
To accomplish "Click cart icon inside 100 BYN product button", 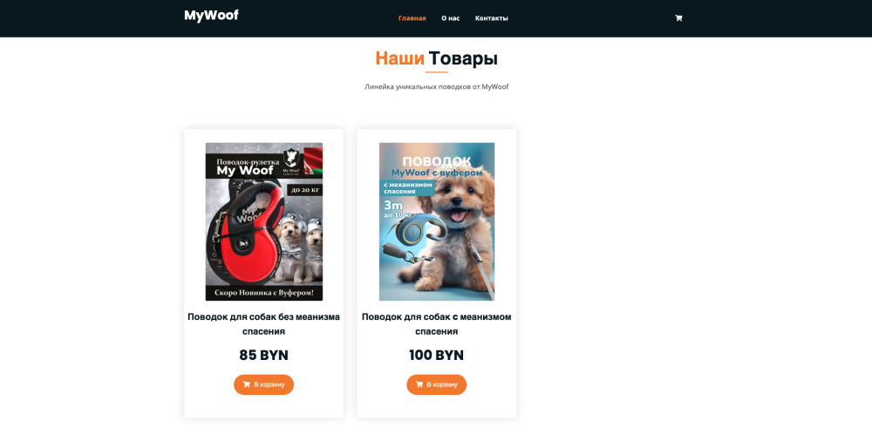I will tap(419, 384).
